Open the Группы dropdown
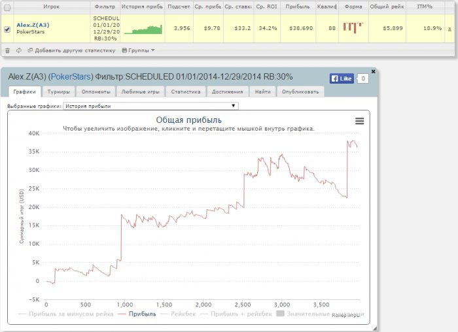This screenshot has width=458, height=332. click(x=138, y=50)
